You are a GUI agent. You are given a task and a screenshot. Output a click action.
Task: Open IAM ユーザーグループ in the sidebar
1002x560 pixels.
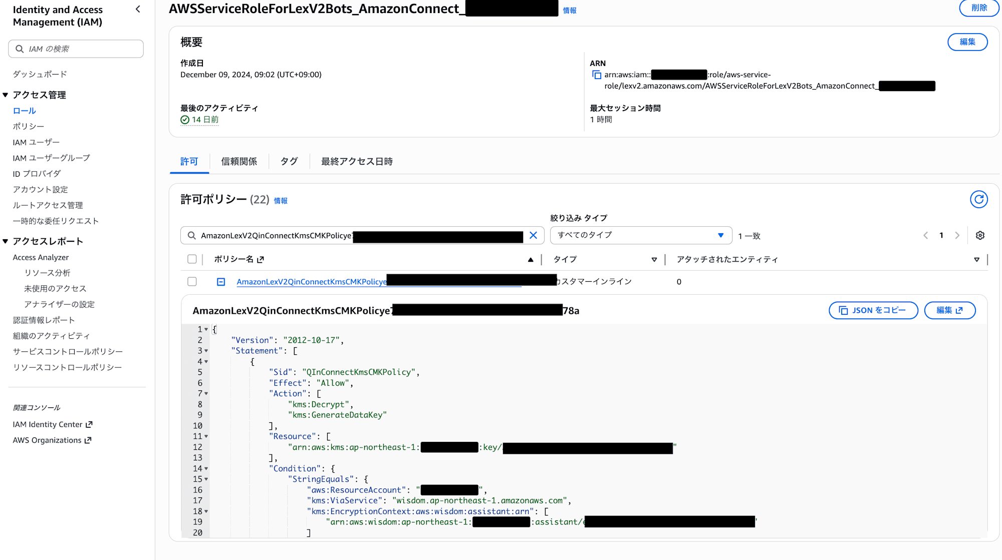tap(52, 158)
